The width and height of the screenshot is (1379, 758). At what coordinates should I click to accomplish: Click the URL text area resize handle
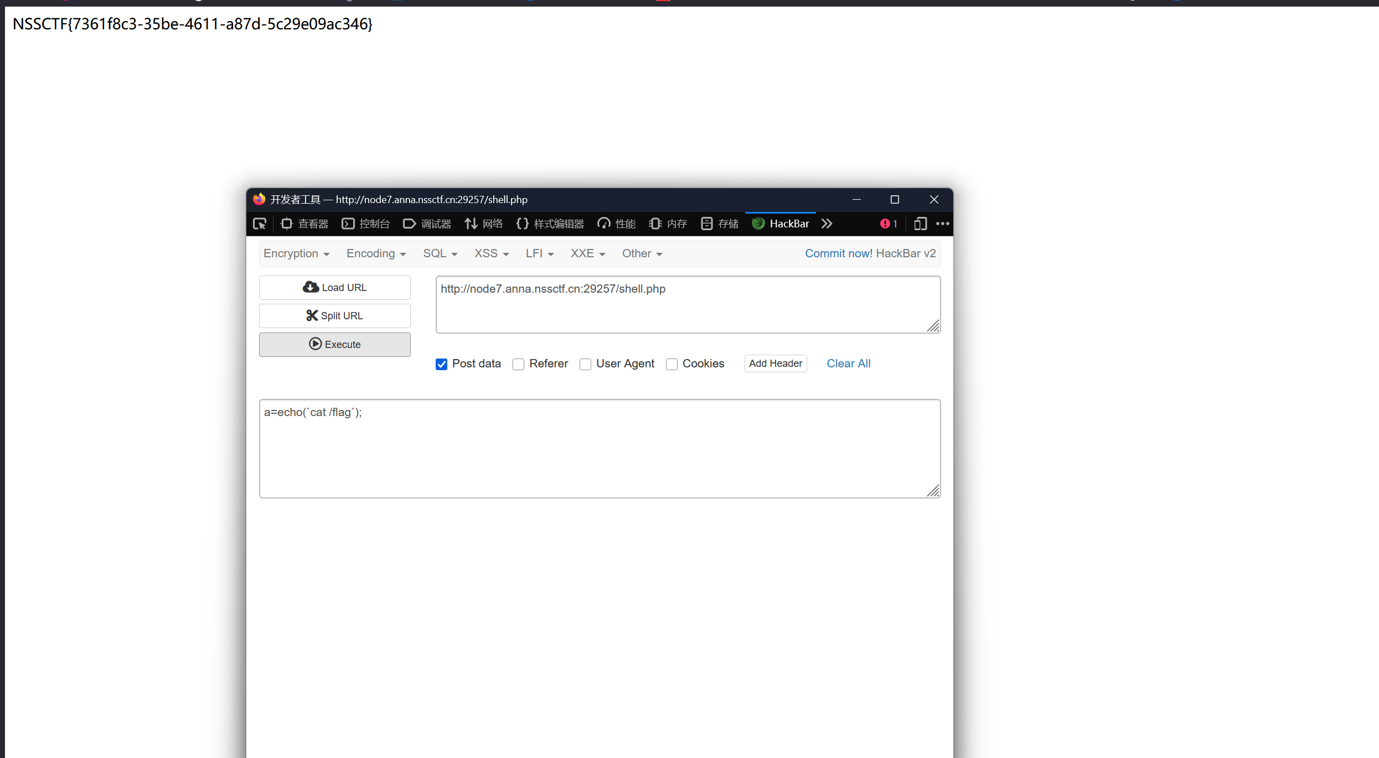pyautogui.click(x=933, y=326)
